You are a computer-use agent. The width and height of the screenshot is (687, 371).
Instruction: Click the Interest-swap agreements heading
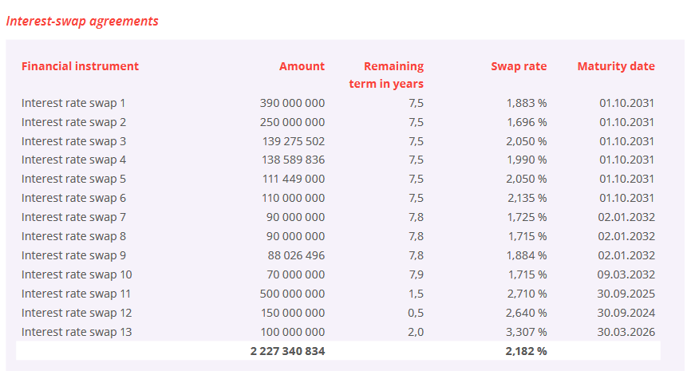(x=82, y=22)
